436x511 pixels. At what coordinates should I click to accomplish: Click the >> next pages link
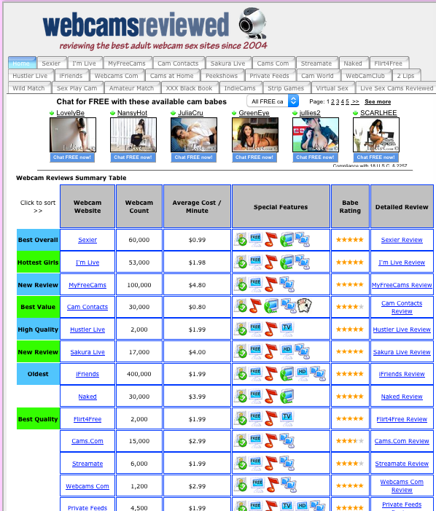[x=355, y=101]
